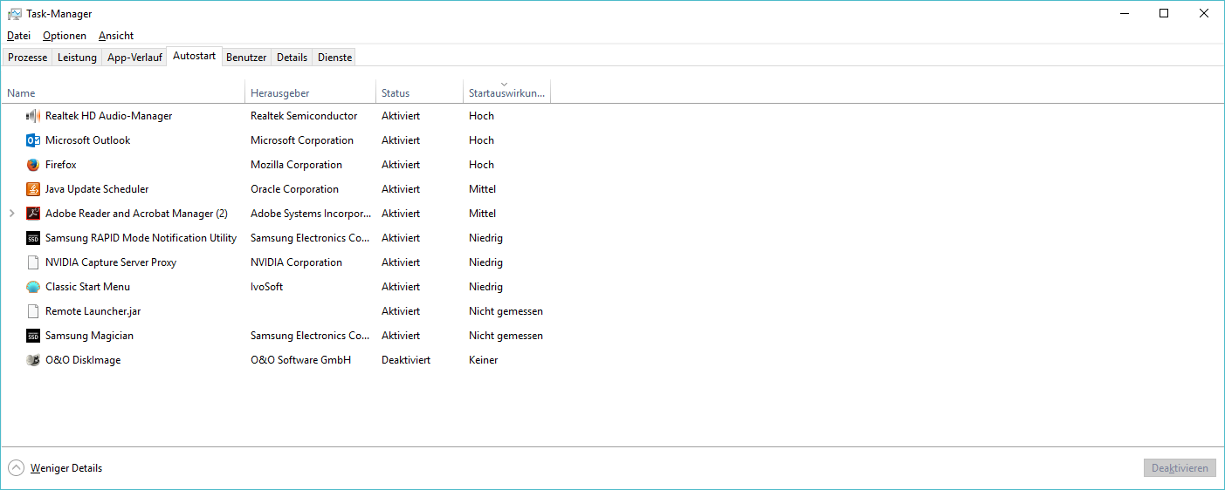Viewport: 1225px width, 490px height.
Task: Select the Autostart tab
Action: click(194, 56)
